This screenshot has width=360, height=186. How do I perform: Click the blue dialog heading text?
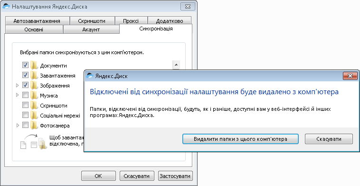[x=214, y=92]
